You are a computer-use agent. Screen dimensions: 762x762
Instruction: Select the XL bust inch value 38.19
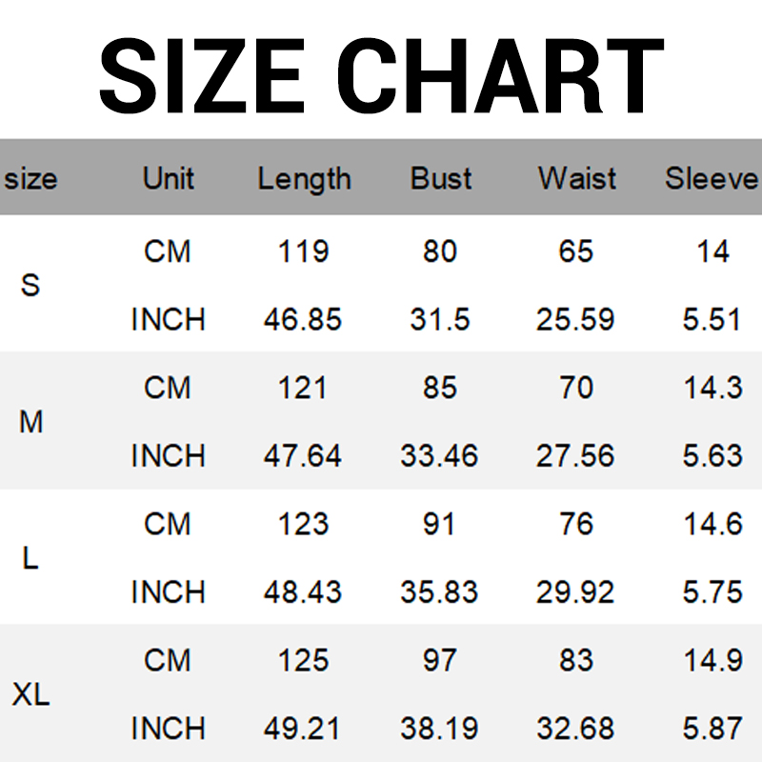(439, 729)
